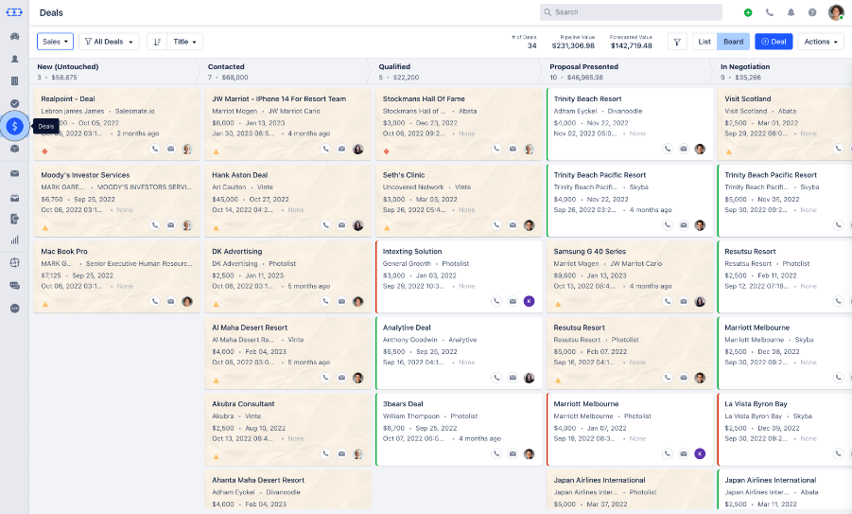Open the phone dialer icon in header
Viewport: 852px width, 514px height.
[770, 12]
